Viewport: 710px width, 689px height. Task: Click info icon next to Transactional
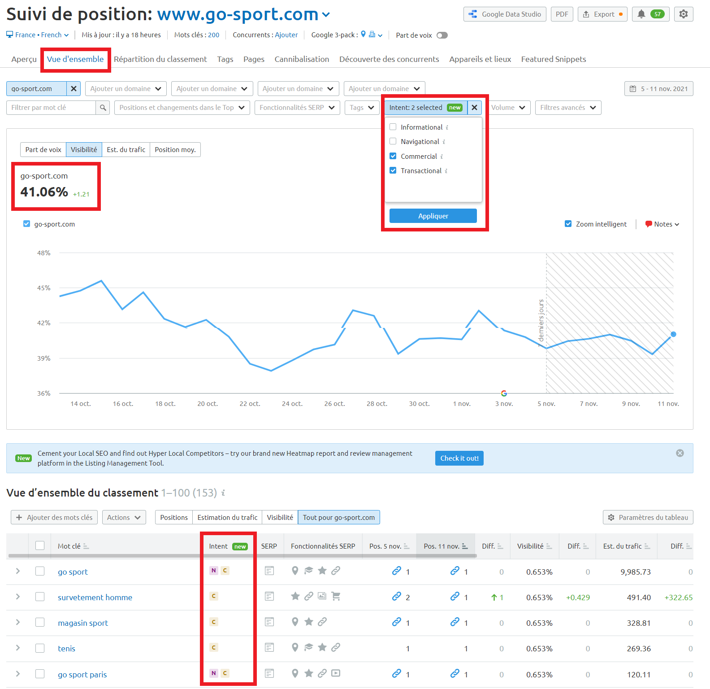coord(446,171)
